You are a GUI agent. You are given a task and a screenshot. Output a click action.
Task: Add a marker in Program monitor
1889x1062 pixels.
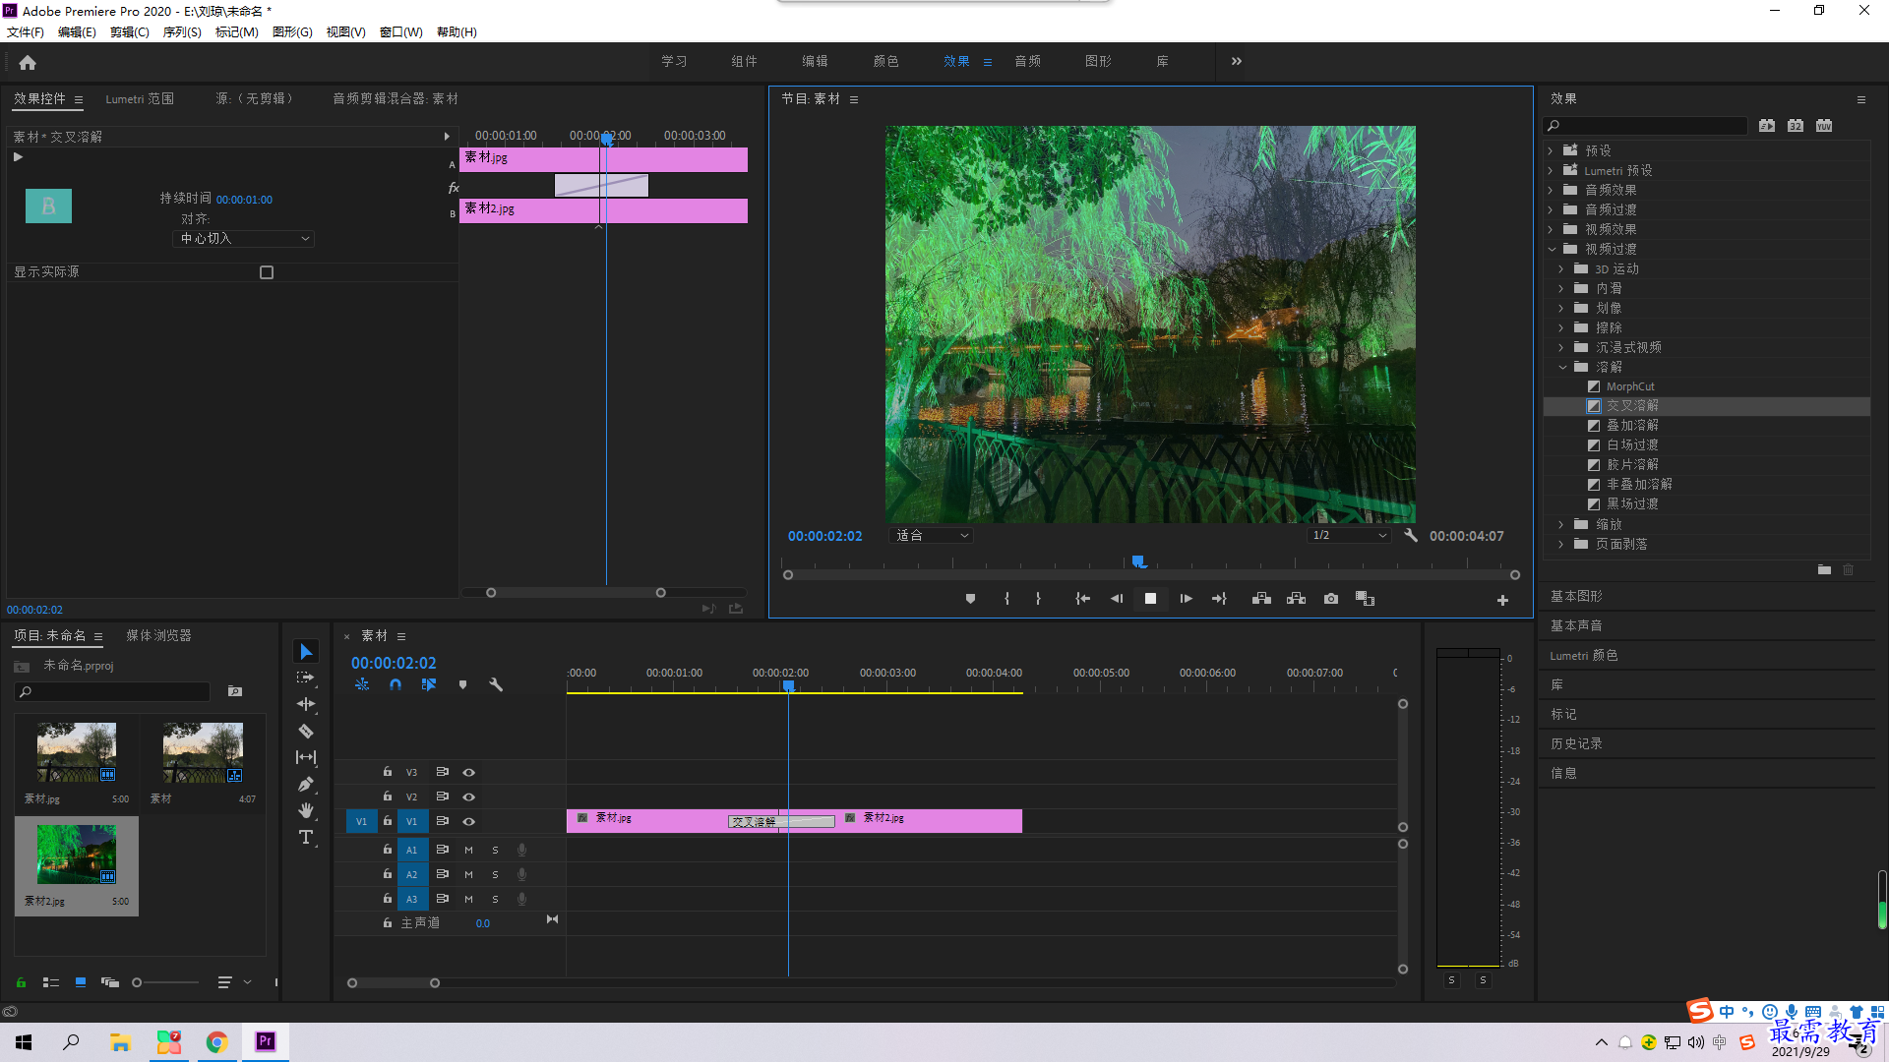coord(970,599)
